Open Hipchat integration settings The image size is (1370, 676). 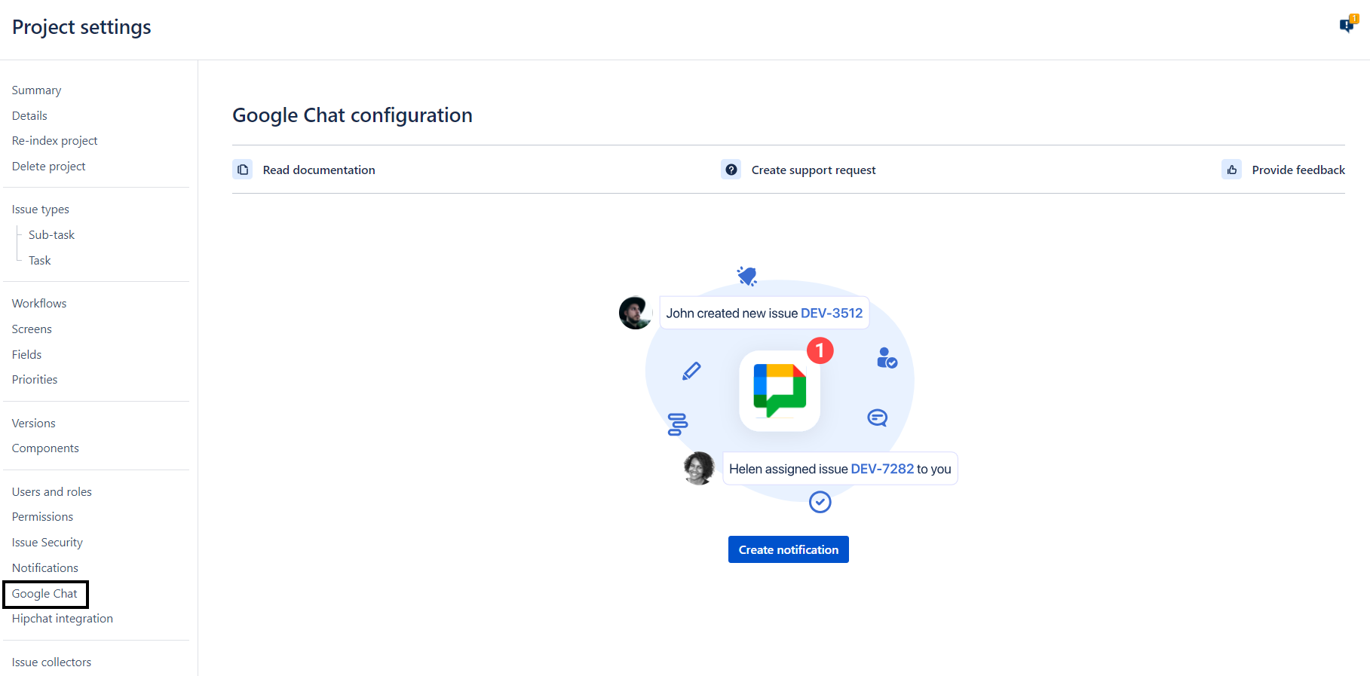63,619
